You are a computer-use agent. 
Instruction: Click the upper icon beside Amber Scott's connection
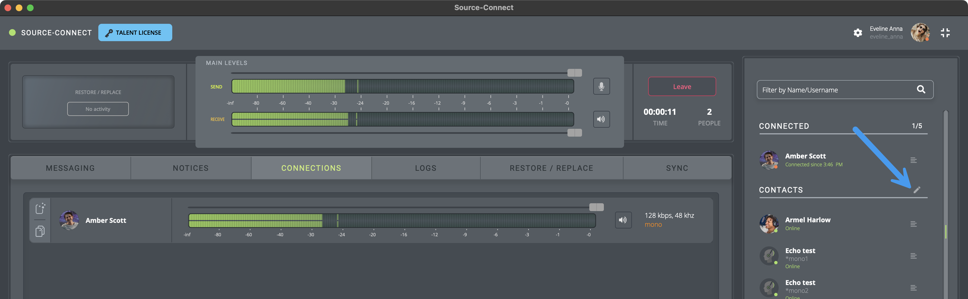(40, 208)
